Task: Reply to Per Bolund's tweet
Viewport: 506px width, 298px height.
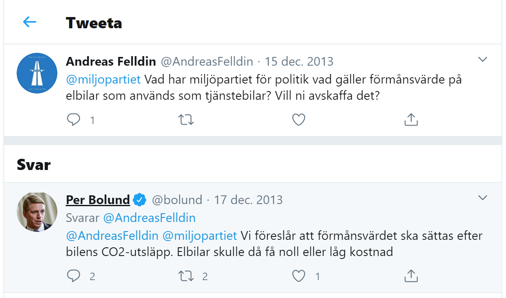Action: tap(74, 276)
